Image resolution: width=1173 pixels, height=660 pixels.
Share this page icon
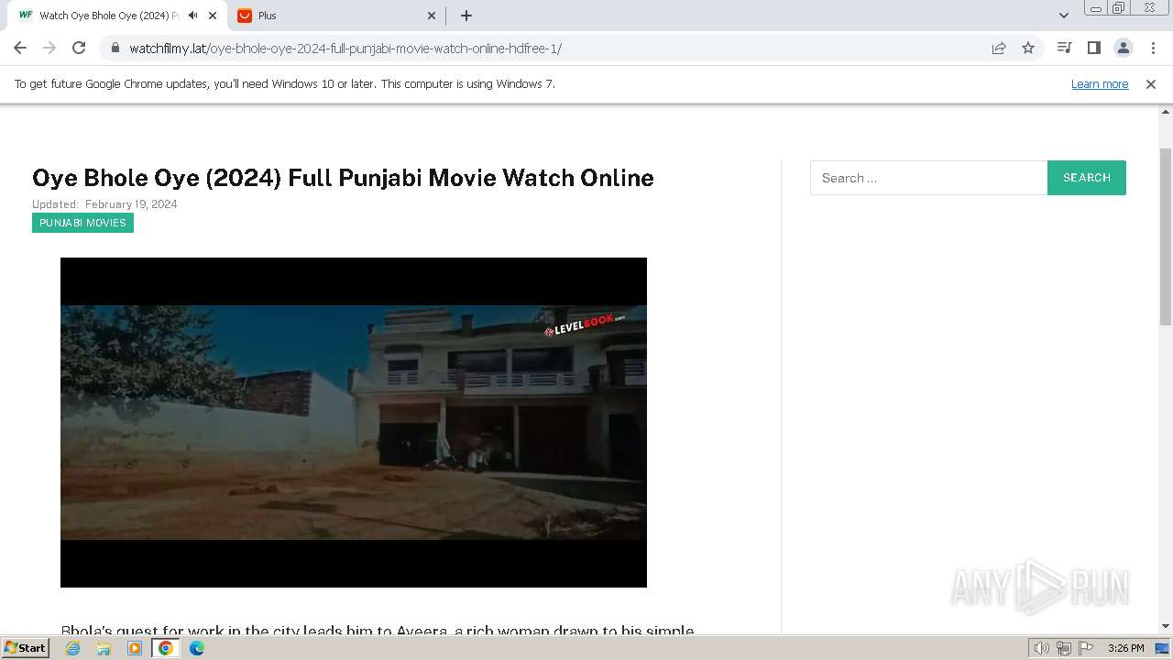coord(999,49)
